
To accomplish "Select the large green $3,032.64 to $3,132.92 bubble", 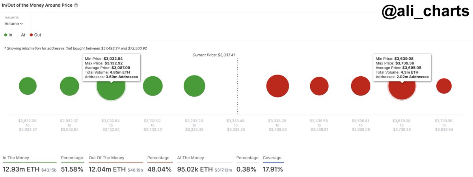I will coord(111,88).
